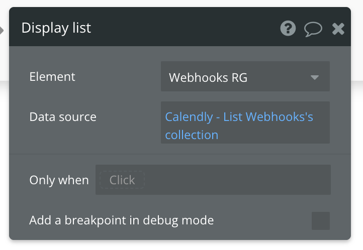Open the comment speech bubble icon
The height and width of the screenshot is (250, 363).
[x=313, y=29]
